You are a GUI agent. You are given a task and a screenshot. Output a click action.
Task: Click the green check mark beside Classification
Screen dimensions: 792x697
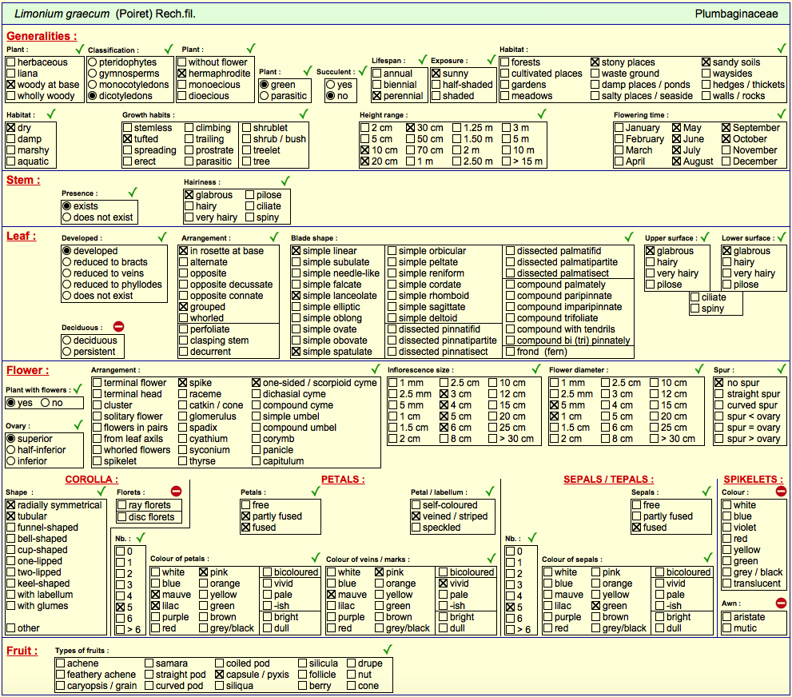point(169,49)
